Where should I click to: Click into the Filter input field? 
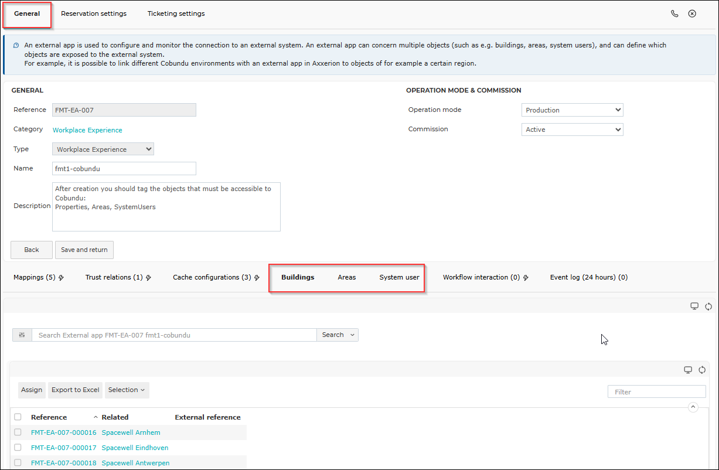(x=657, y=392)
